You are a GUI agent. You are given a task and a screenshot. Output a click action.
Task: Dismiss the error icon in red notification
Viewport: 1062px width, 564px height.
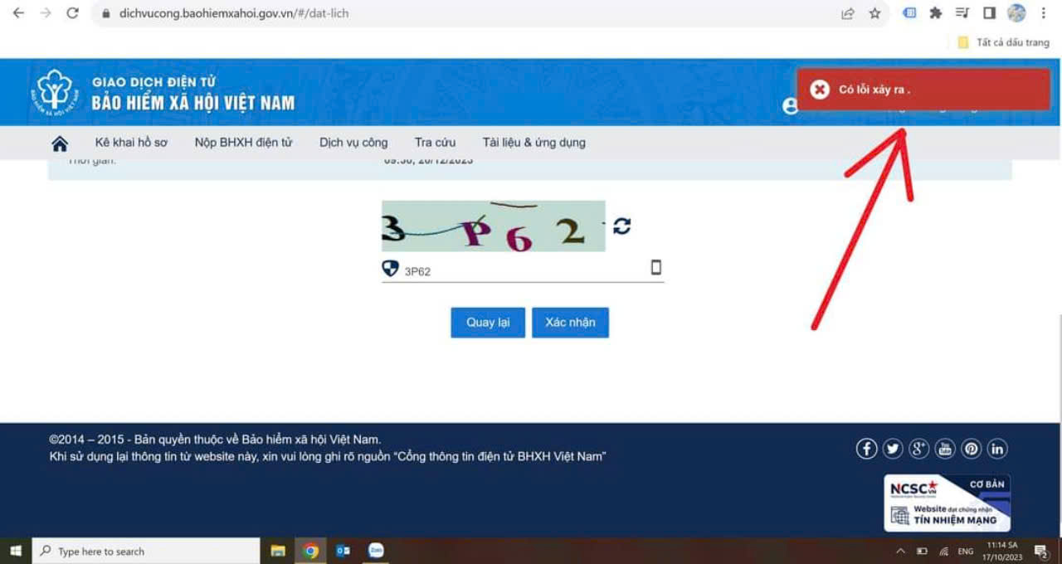pyautogui.click(x=820, y=90)
